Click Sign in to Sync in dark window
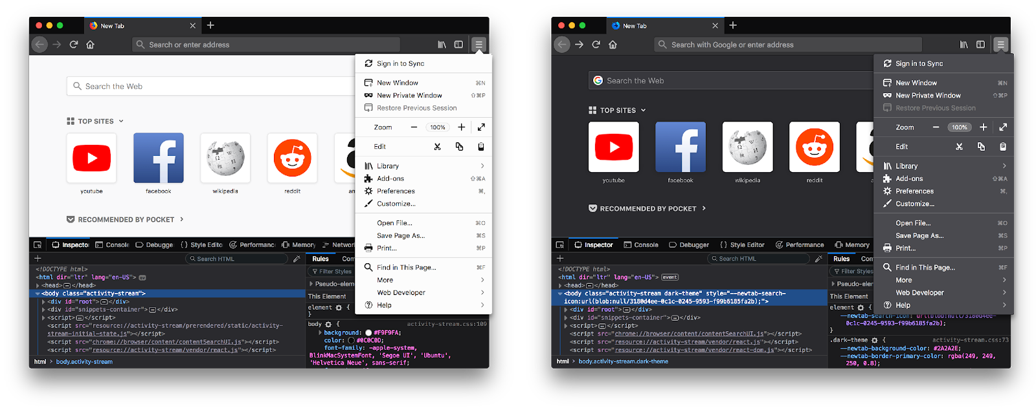This screenshot has width=1036, height=410. click(x=943, y=63)
